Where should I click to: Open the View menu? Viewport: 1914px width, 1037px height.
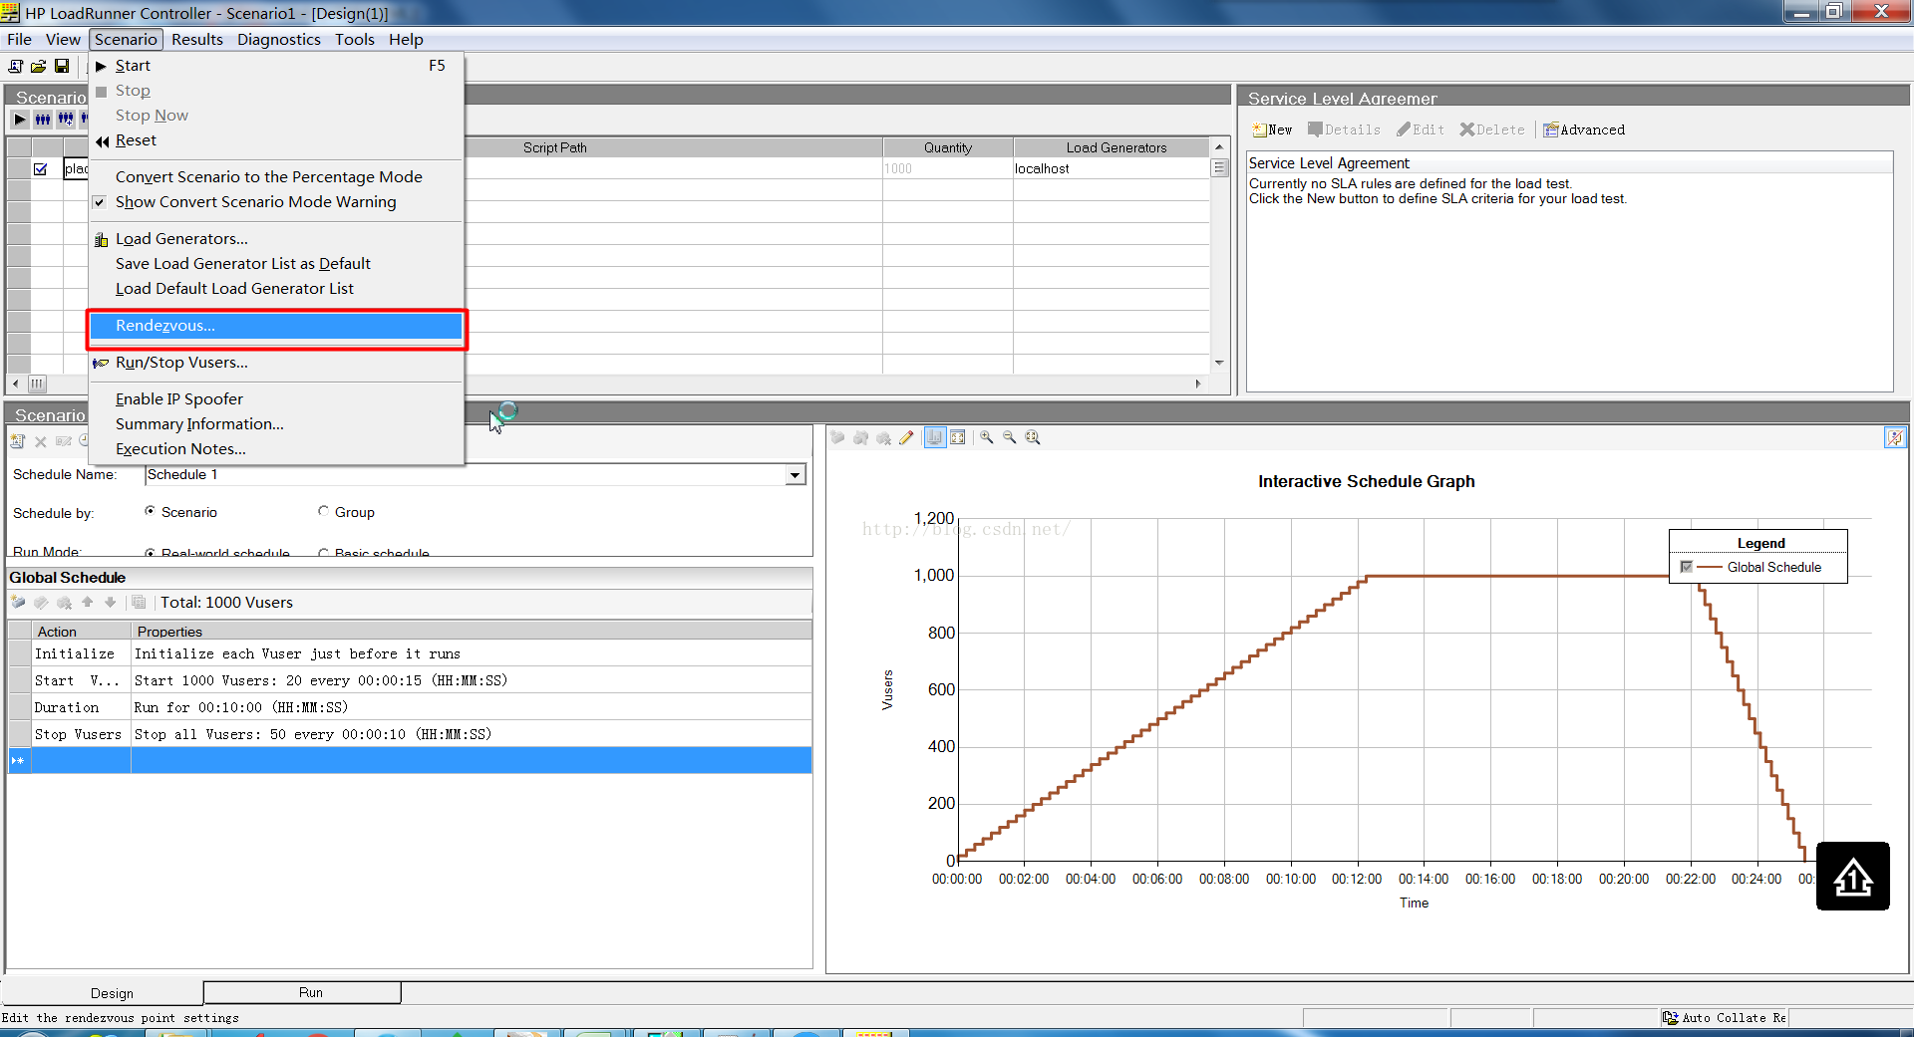pos(63,40)
